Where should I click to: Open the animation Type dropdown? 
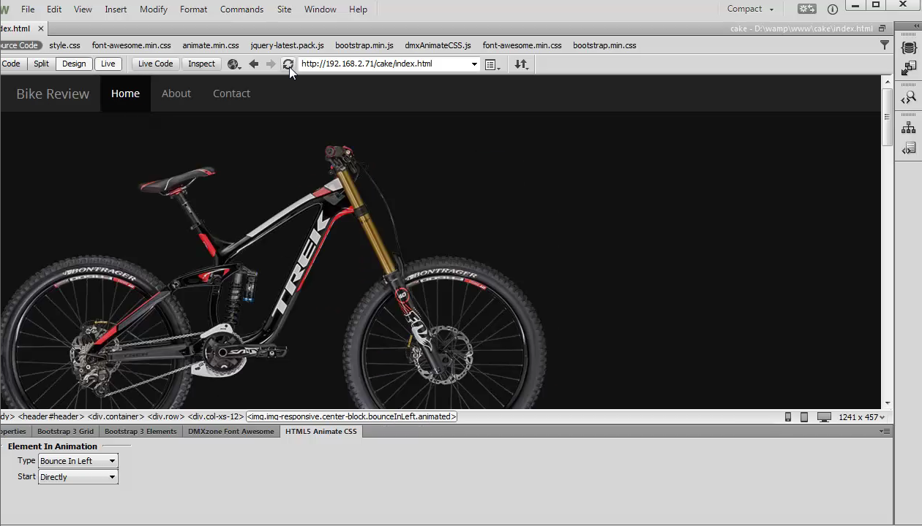point(78,461)
